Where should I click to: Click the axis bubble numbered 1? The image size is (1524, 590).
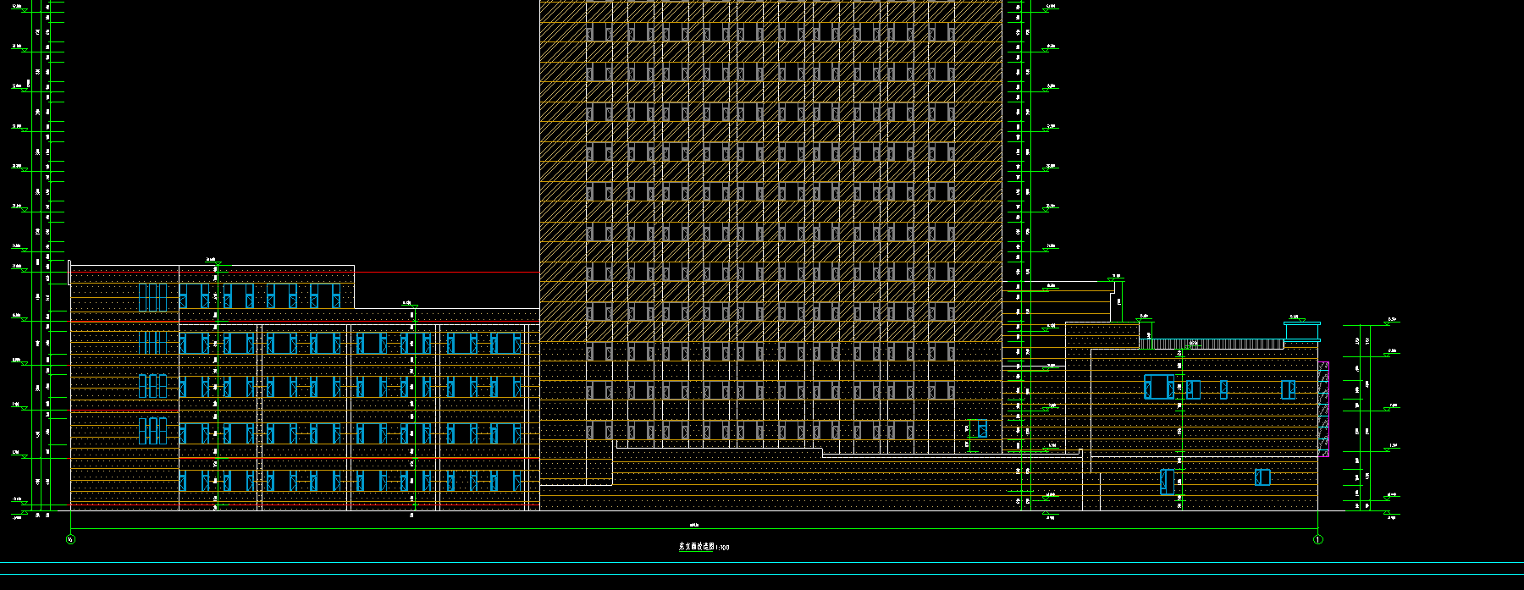pos(1317,539)
